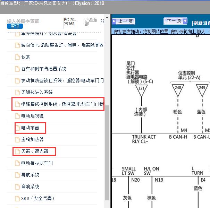This screenshot has height=208, width=210.
Task: Click document icon beside 电动后视镜
Action: pos(17,116)
